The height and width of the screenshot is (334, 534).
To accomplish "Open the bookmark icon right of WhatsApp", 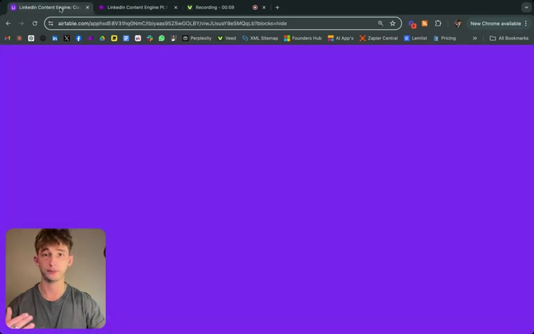I will 174,38.
